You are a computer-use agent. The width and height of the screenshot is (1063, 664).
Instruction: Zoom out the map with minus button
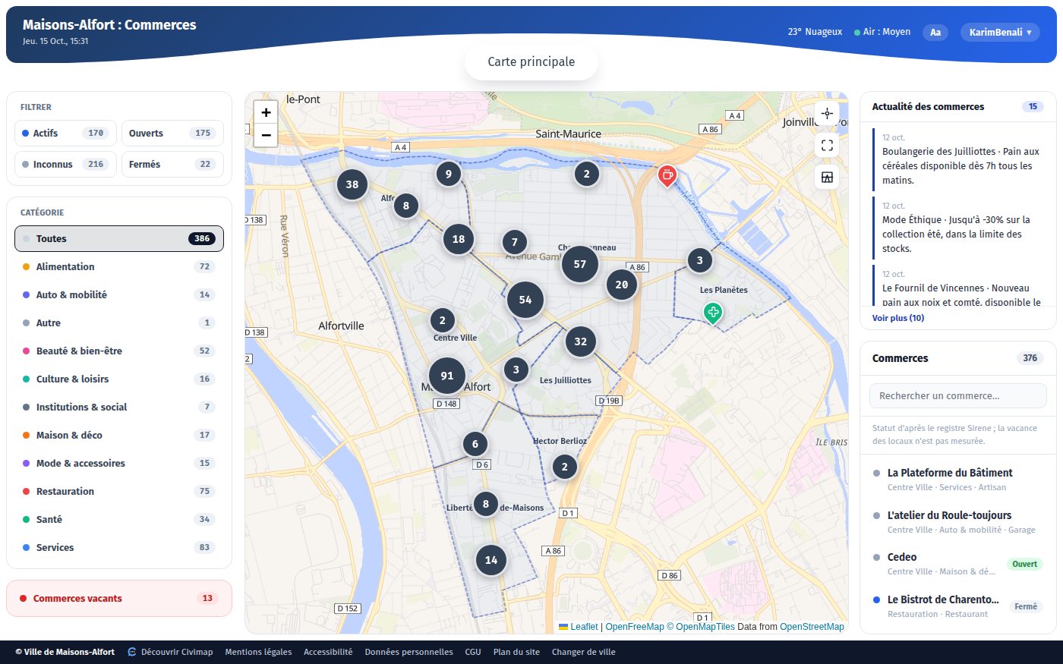pyautogui.click(x=266, y=135)
